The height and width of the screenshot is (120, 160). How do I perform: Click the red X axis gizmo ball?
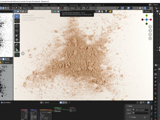(151, 20)
